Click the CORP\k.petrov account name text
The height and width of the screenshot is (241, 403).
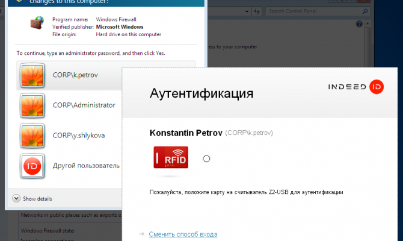75,75
